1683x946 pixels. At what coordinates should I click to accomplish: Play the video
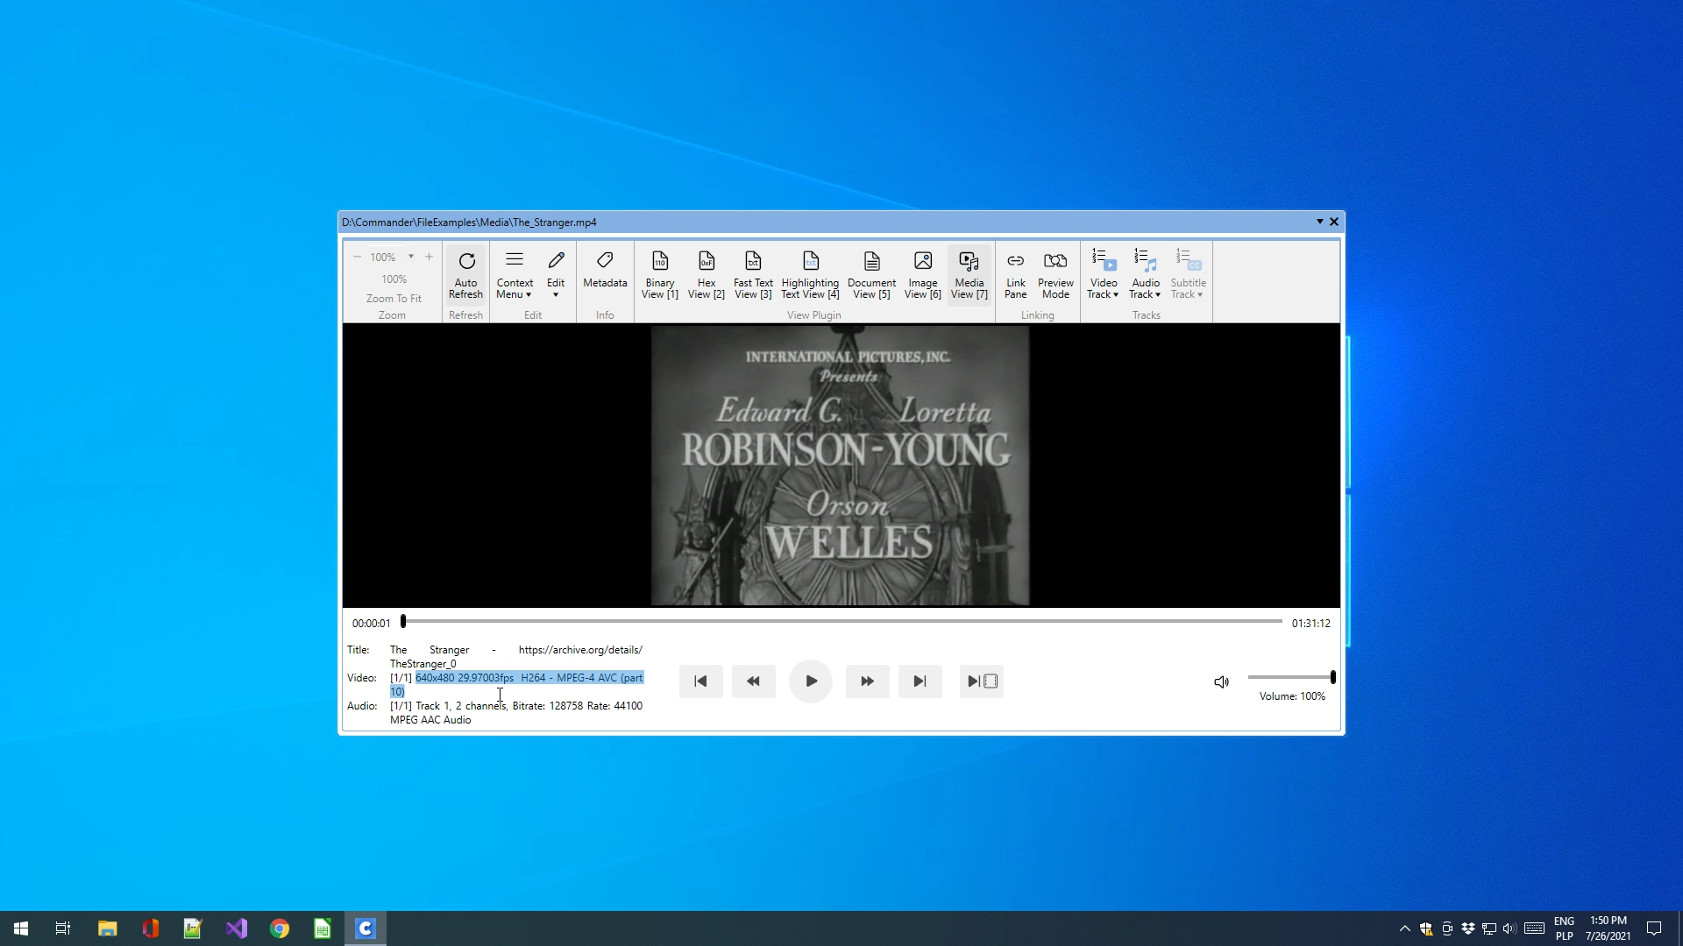[811, 681]
